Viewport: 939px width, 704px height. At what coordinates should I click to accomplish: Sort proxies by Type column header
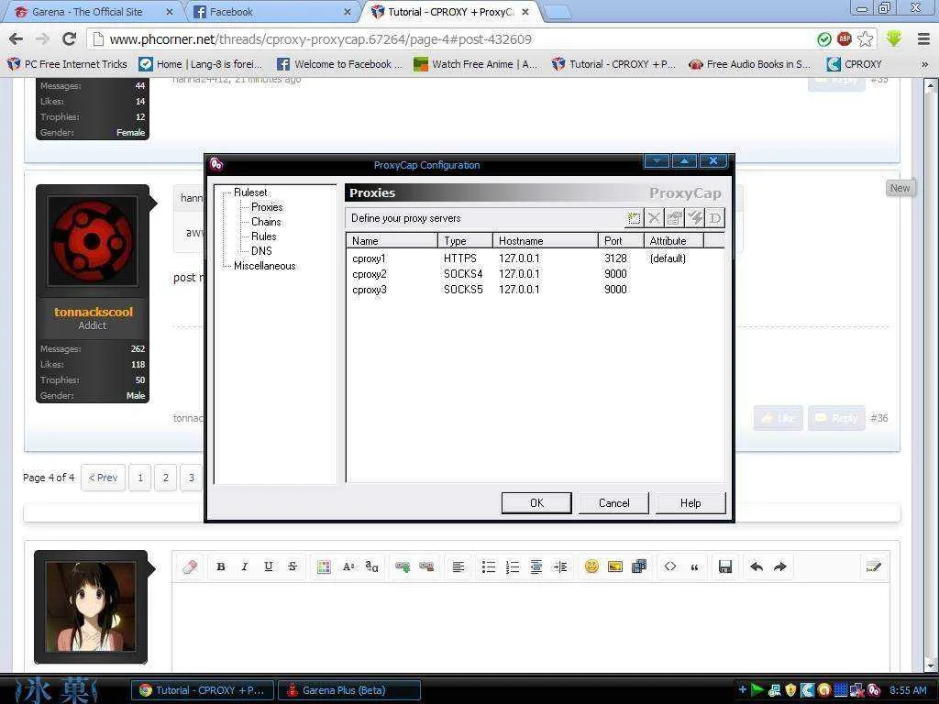click(x=465, y=241)
